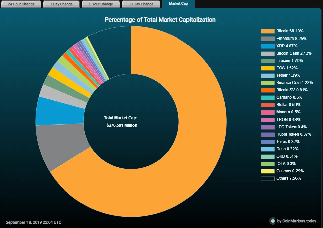Open the by CoinMarkets.today link
323x228 pixels.
click(297, 221)
